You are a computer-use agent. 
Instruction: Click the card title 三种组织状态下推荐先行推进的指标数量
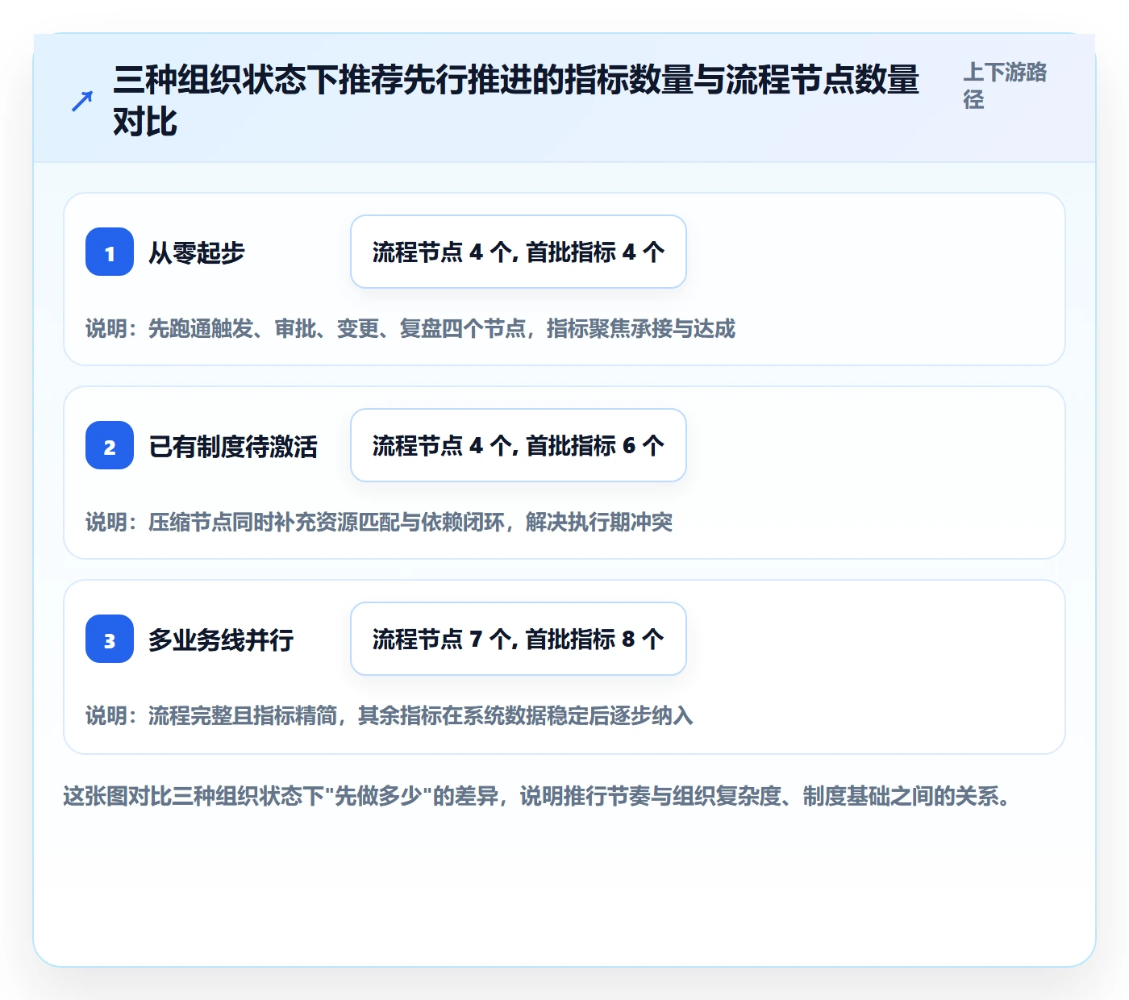point(516,101)
